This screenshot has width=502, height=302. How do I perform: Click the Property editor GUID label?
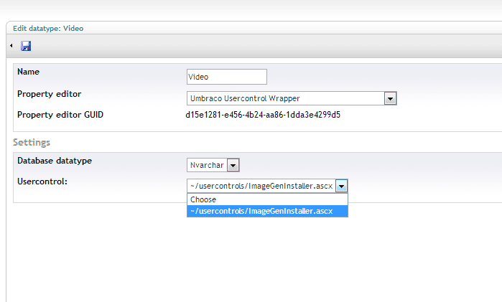click(x=60, y=115)
